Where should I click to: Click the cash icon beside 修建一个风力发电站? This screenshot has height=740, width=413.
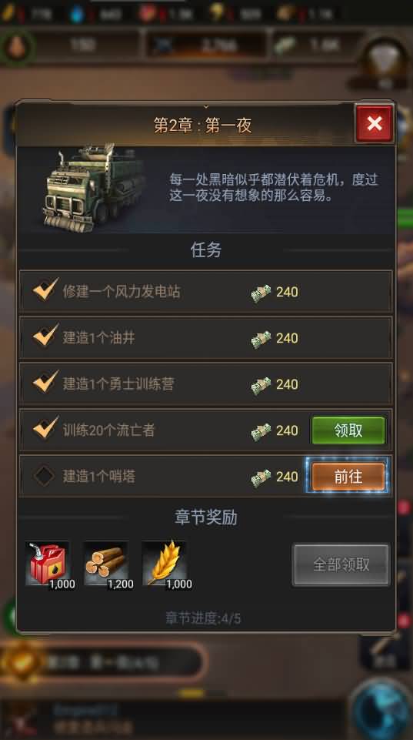261,292
